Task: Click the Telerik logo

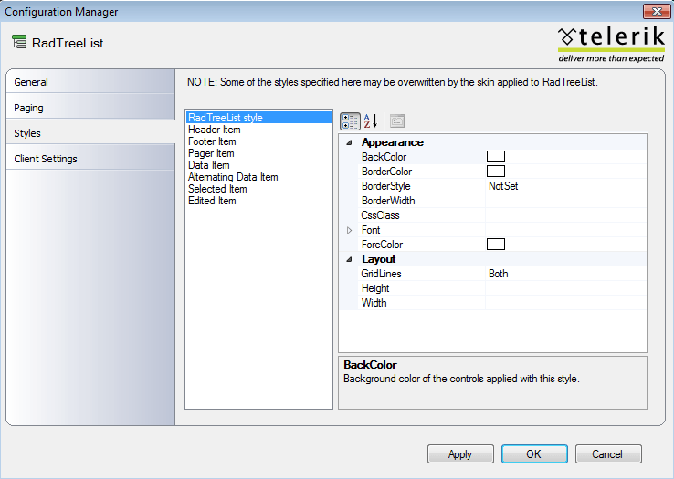Action: pos(611,45)
